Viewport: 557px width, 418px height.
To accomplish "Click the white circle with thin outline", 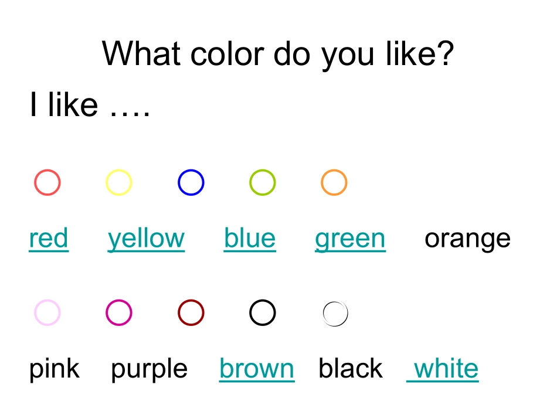I will [335, 314].
